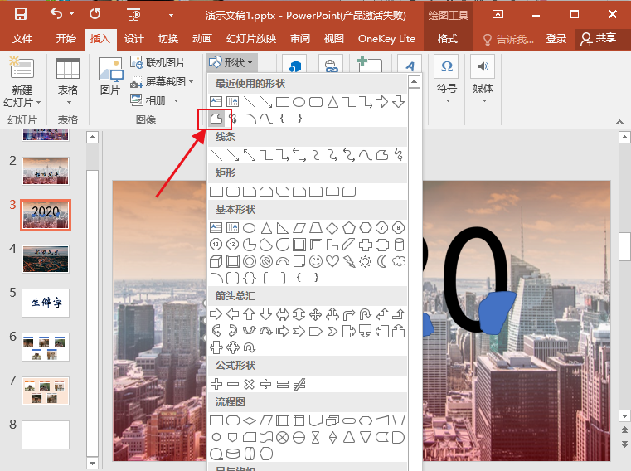Screen dimensions: 631x471
Task: Select the moon shape
Action: click(x=382, y=261)
